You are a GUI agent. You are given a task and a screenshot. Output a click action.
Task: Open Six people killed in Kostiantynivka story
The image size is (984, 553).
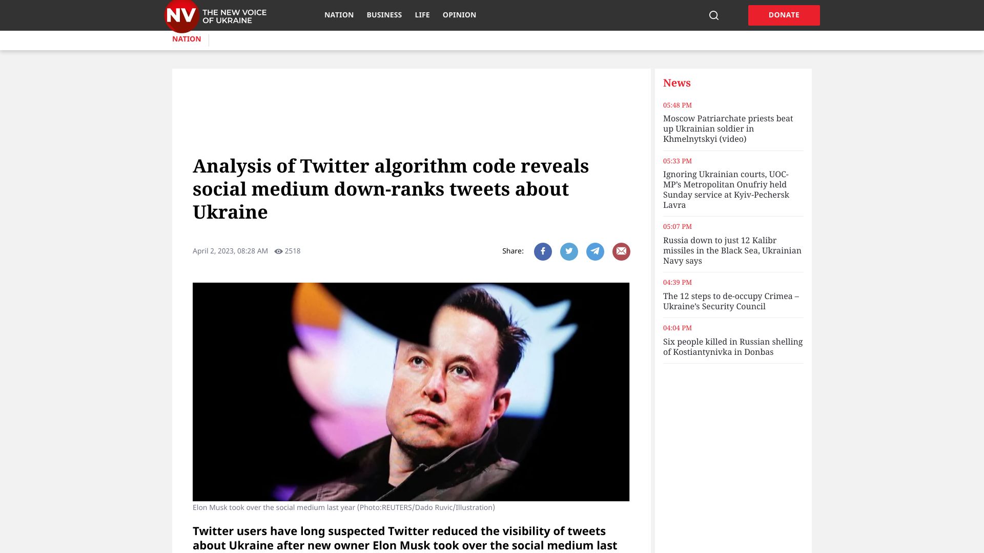[733, 347]
